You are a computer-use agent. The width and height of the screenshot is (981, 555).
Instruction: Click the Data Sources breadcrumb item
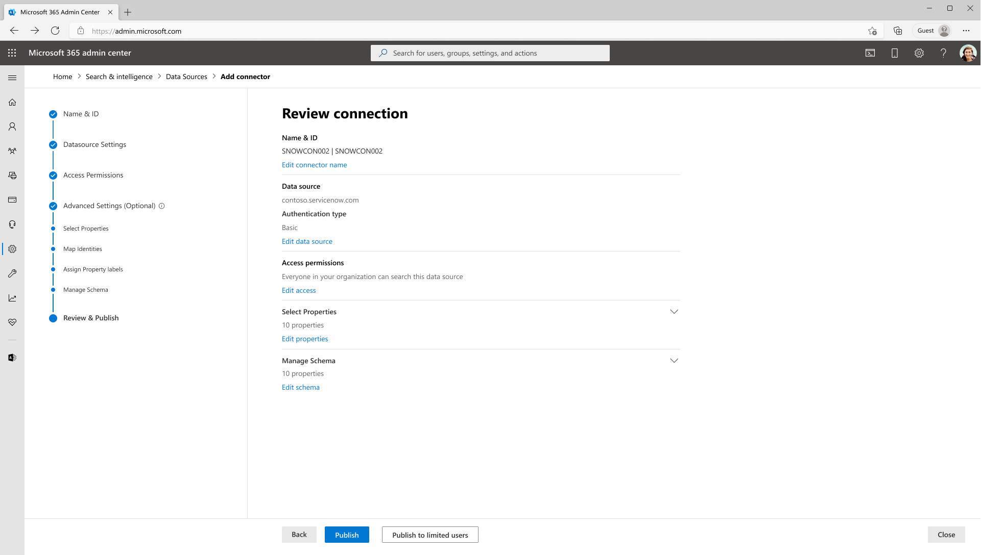(x=186, y=76)
